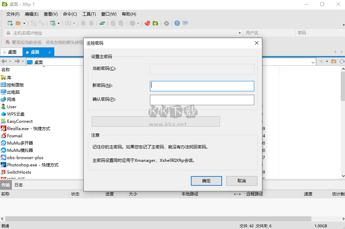The width and height of the screenshot is (345, 229).
Task: Open the host address dropdown arrow
Action: [x=240, y=33]
